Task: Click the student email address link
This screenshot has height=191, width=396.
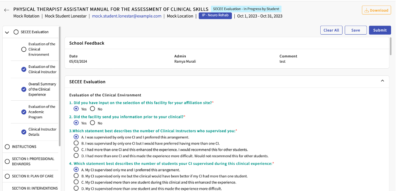Action: [x=127, y=16]
